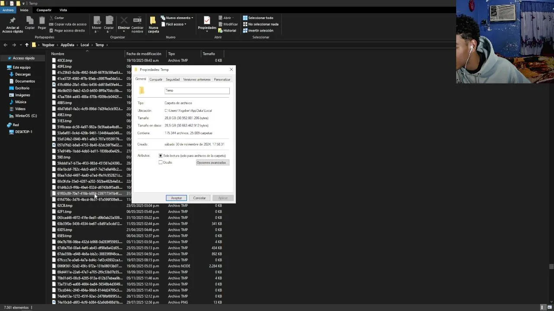
Task: Create a Nueva carpeta
Action: [x=153, y=25]
